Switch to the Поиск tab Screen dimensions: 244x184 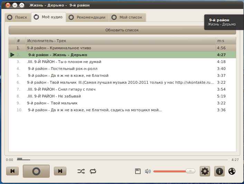pyautogui.click(x=18, y=17)
